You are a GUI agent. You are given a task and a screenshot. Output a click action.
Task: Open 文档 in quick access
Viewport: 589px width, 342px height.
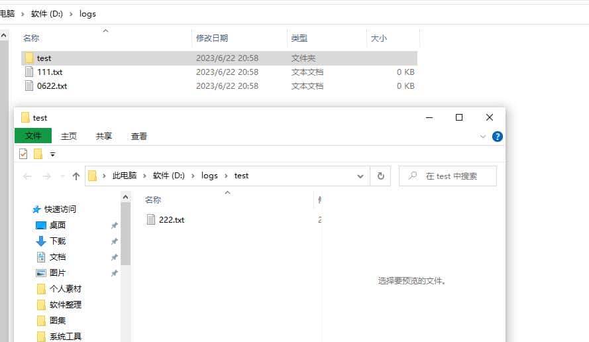coord(51,257)
